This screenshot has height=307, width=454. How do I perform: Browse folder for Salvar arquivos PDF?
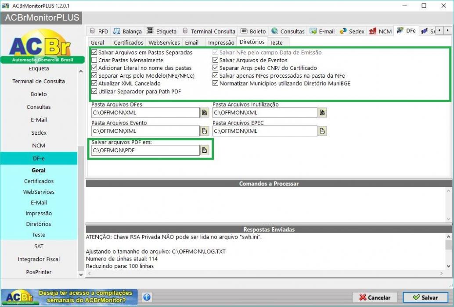(205, 150)
